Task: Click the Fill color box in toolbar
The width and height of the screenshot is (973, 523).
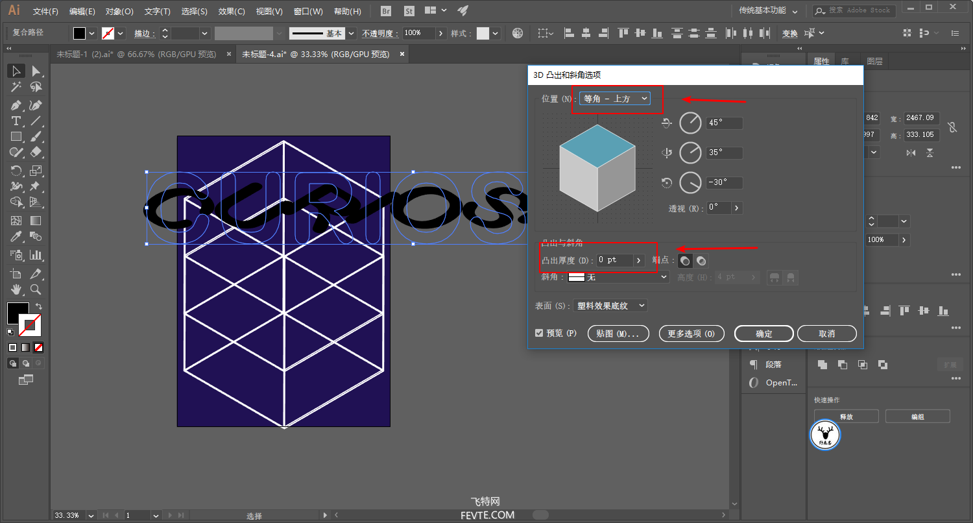Action: tap(18, 313)
